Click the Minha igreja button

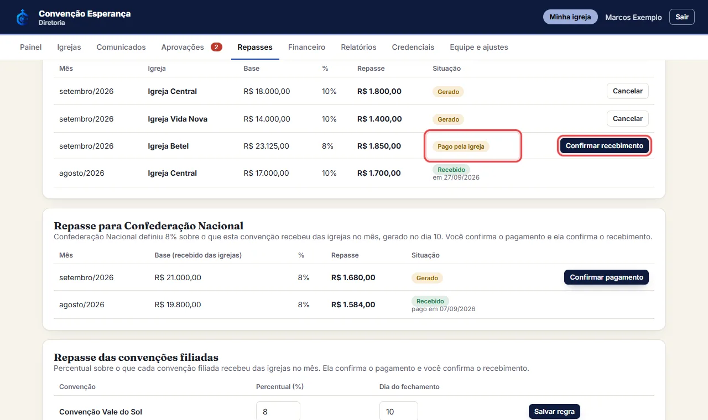tap(570, 17)
